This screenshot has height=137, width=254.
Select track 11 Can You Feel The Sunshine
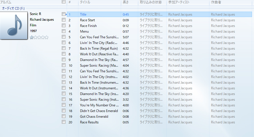click(x=99, y=71)
